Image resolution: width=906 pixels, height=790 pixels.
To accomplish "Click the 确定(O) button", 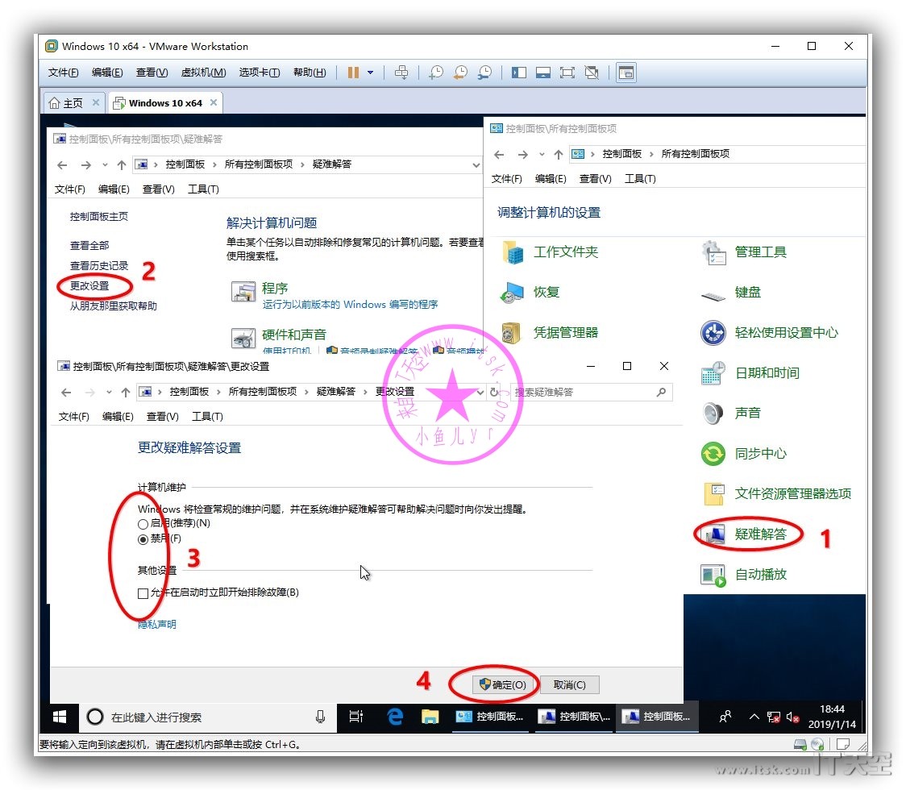I will coord(501,685).
